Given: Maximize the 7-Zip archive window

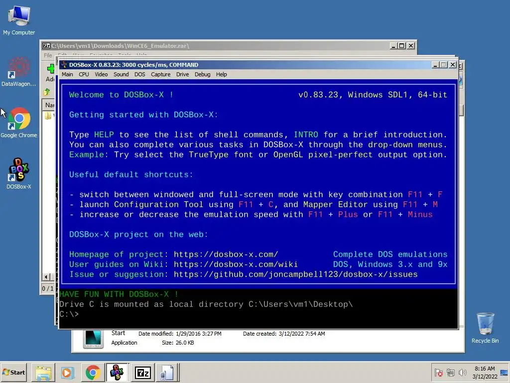Looking at the screenshot, I should click(x=402, y=46).
